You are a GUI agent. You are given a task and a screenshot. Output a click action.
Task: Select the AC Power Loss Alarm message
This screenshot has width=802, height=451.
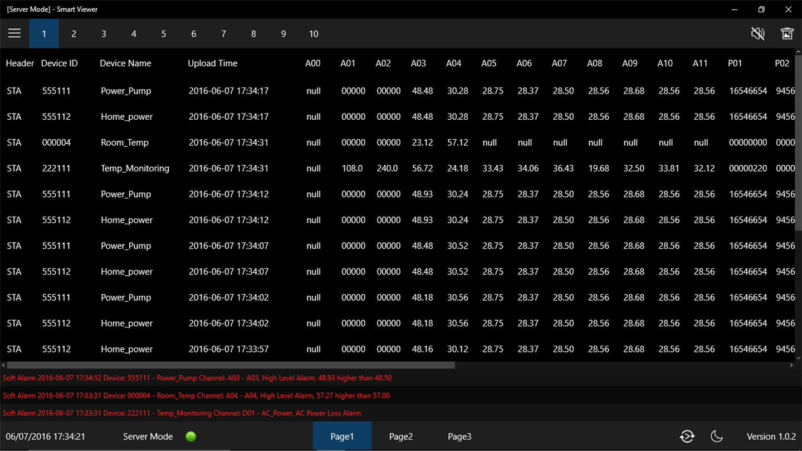click(182, 413)
